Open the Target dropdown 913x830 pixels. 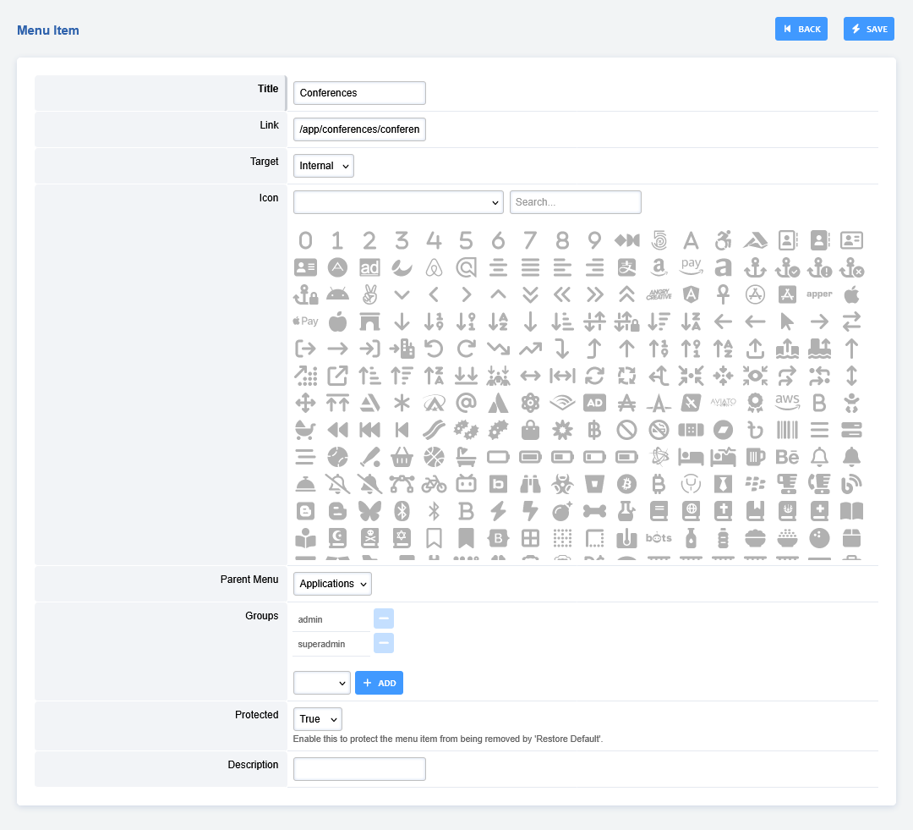click(x=323, y=166)
